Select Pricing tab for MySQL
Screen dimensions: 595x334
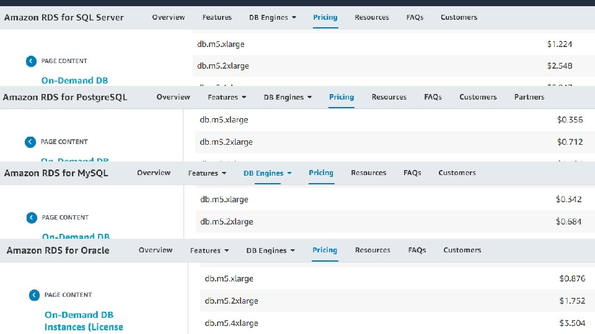pos(321,173)
